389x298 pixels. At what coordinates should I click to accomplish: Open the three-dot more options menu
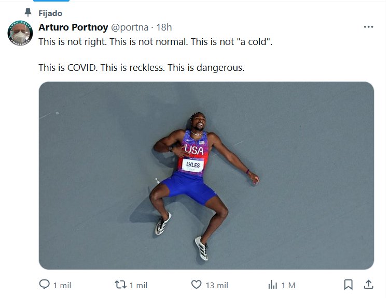pyautogui.click(x=368, y=27)
